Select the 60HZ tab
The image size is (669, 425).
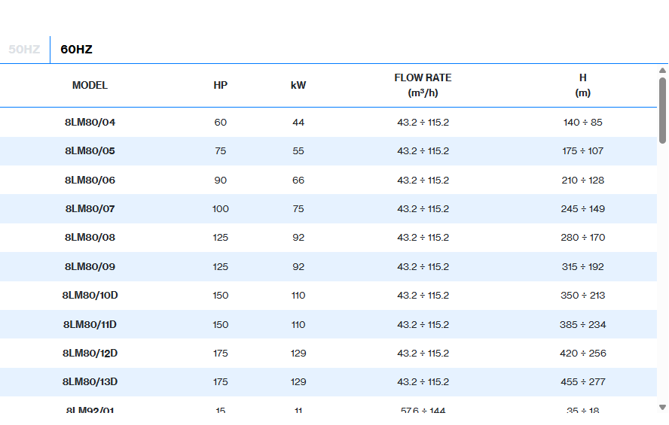coord(76,50)
